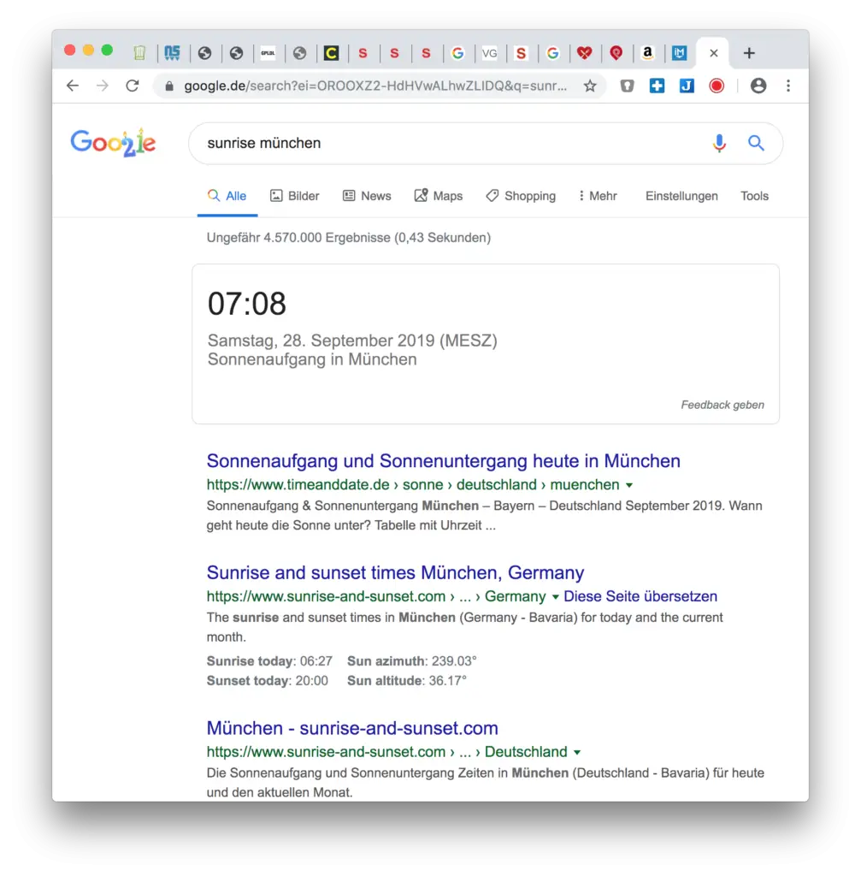The width and height of the screenshot is (861, 876).
Task: Click the blue plus extension icon
Action: point(657,86)
